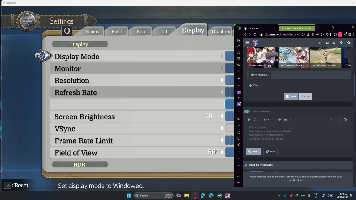
Task: Apply bold formatting in reply editor
Action: (249, 120)
